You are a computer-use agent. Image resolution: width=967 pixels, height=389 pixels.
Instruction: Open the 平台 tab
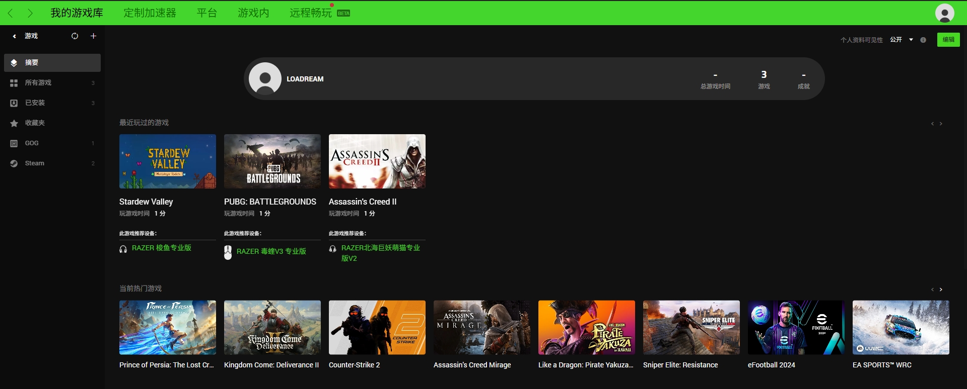tap(207, 13)
